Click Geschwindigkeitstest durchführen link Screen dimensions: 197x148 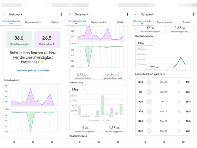33,71
